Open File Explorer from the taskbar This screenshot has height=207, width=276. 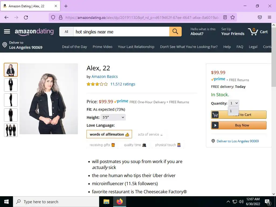point(106,202)
